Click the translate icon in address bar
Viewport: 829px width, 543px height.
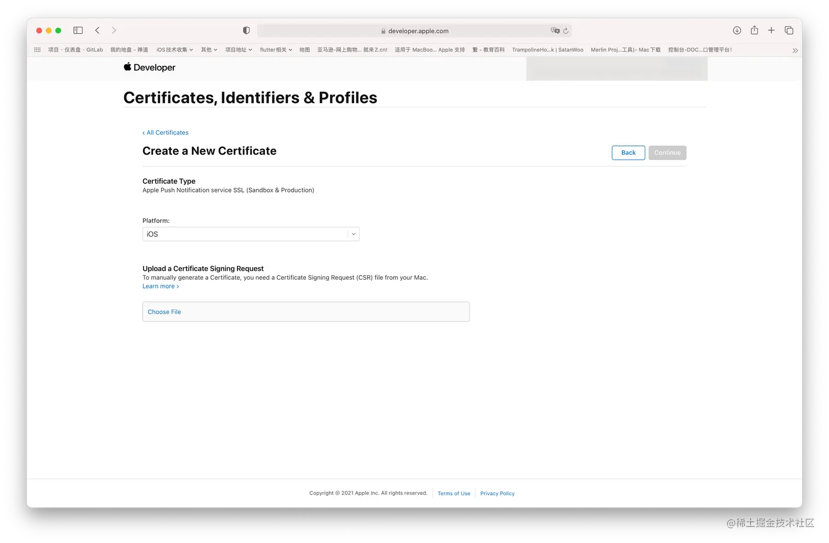[555, 31]
